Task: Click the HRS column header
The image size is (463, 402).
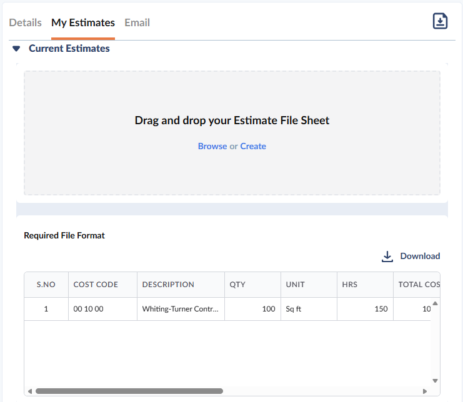Action: (x=366, y=285)
